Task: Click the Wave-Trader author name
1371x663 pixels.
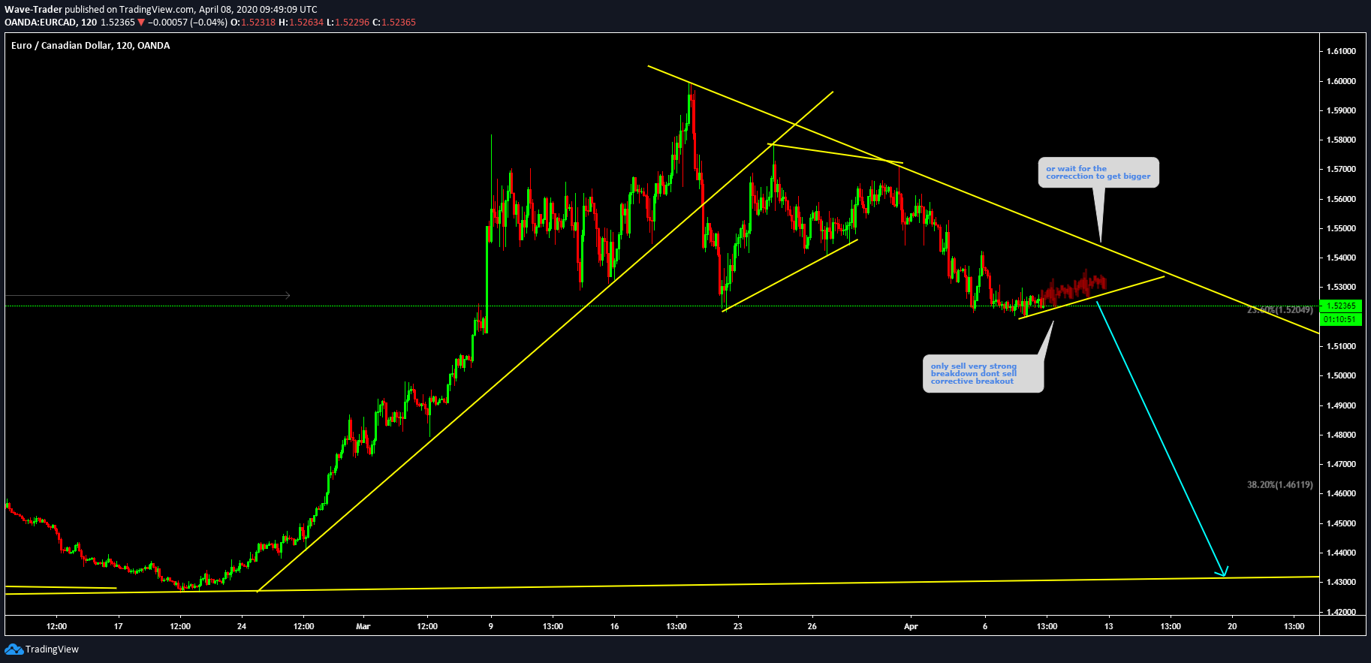Action: pos(33,10)
